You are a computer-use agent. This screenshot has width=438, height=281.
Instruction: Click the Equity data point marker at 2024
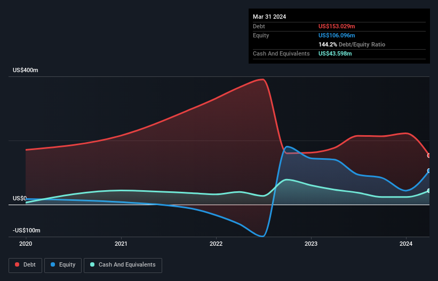click(429, 170)
